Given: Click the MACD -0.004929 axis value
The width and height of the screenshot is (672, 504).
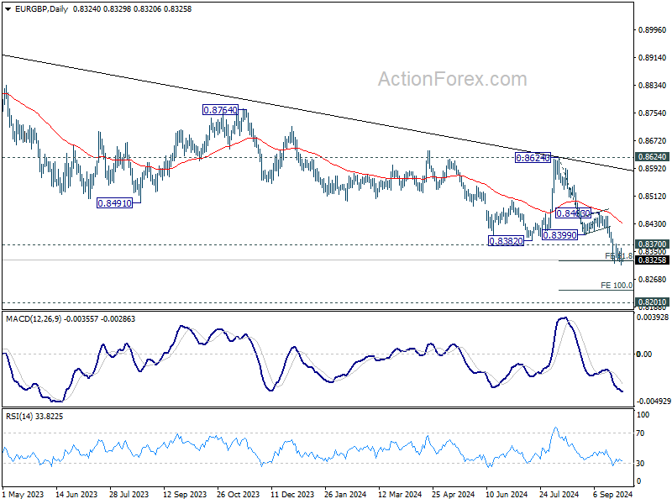Looking at the screenshot, I should pos(654,402).
